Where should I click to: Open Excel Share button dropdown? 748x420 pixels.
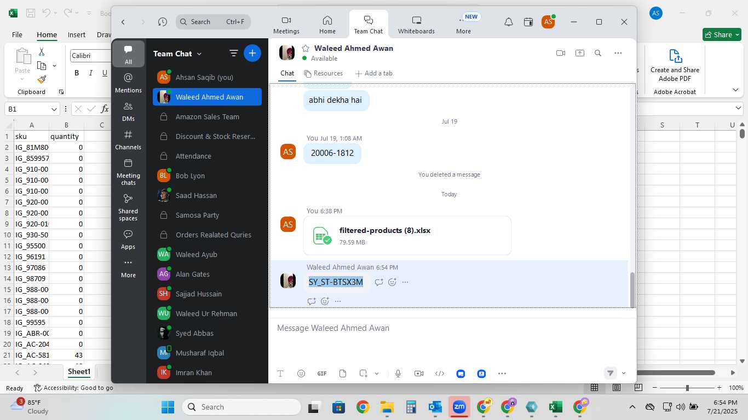pyautogui.click(x=738, y=34)
